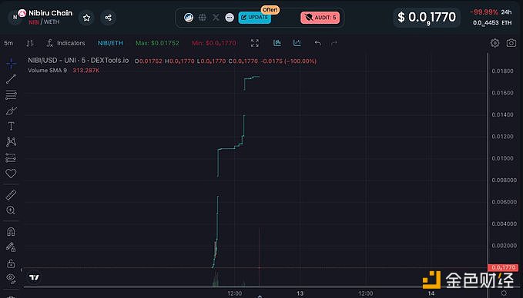Viewport: 523px width, 298px height.
Task: Toggle fullscreen chart mode
Action: [255, 43]
